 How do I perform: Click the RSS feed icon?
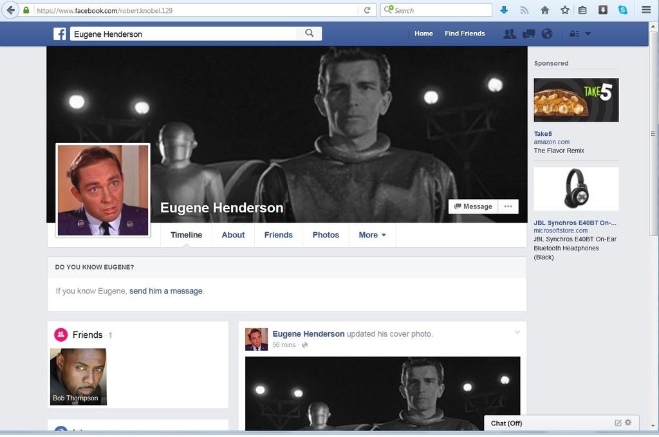pos(524,10)
